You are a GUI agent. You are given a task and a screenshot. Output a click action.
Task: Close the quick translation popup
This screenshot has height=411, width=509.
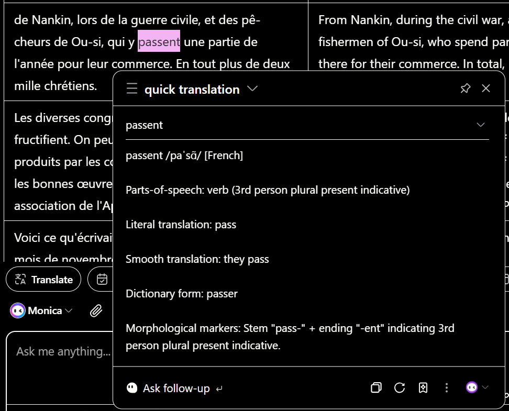pos(486,88)
